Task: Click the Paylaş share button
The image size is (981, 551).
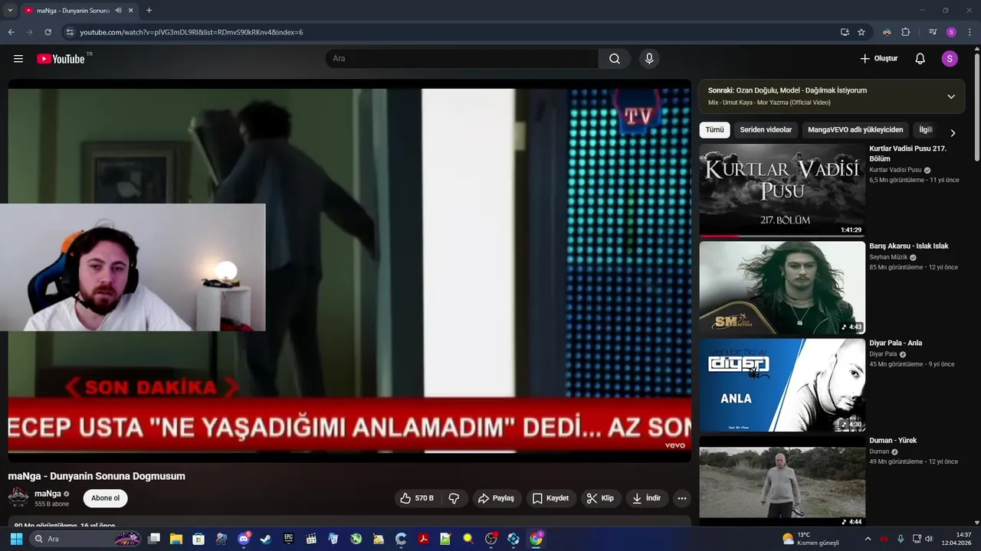Action: tap(497, 498)
